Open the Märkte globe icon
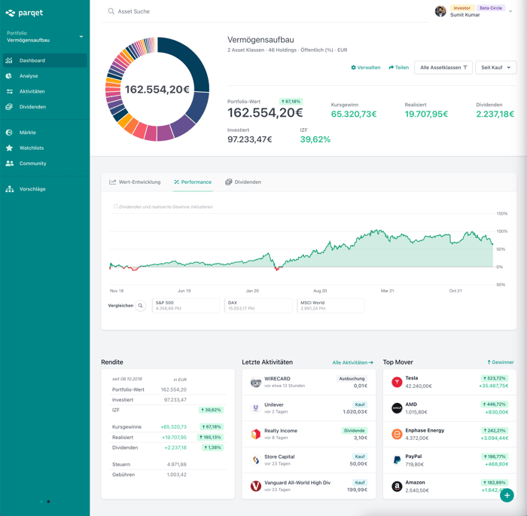This screenshot has width=527, height=516. 9,133
